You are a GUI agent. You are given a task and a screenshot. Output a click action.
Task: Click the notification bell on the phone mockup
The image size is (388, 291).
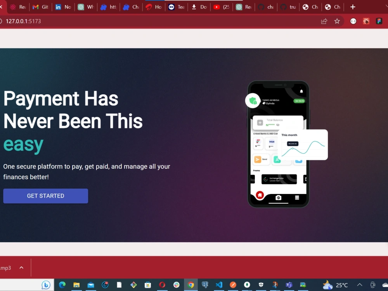pos(301,91)
